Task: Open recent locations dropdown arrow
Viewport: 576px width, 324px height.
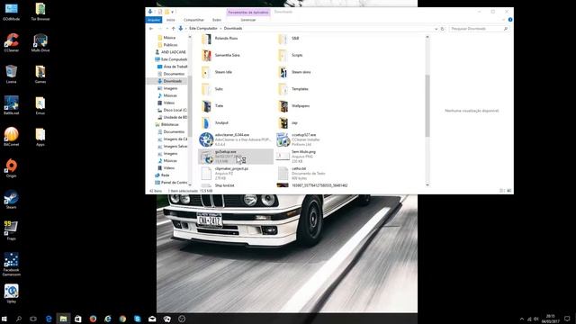Action: coord(166,28)
